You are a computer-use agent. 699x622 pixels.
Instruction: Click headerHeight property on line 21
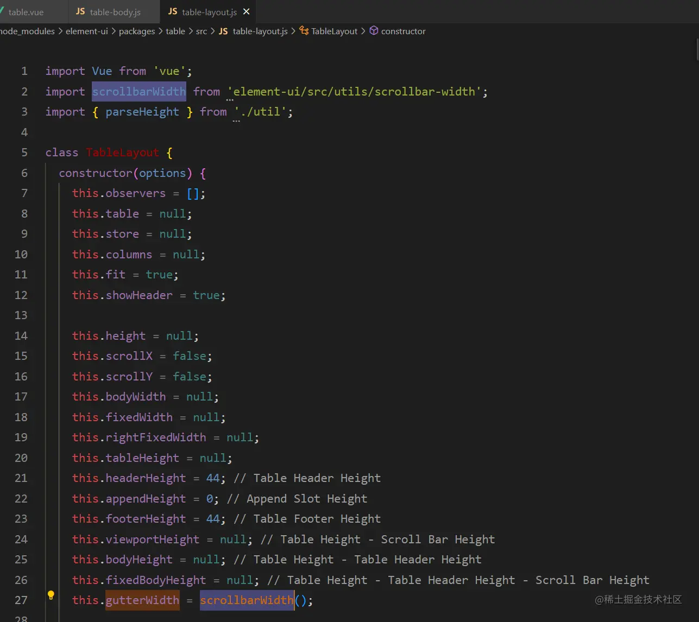pos(146,478)
